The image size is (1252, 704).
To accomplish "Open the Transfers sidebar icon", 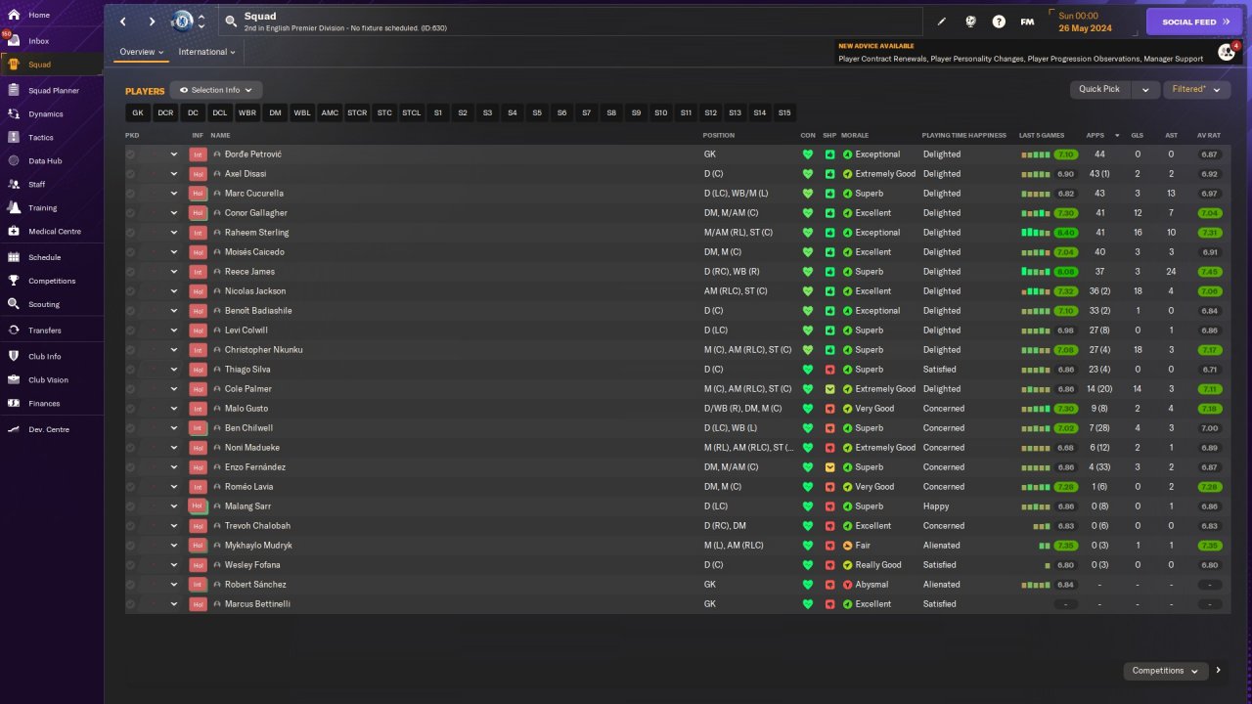I will coord(14,330).
